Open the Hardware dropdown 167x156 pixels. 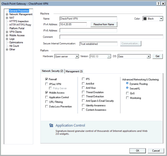pyautogui.click(x=77, y=56)
